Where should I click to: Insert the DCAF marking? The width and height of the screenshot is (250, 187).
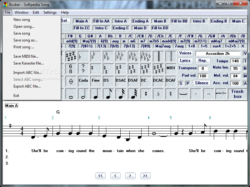[x=171, y=81]
